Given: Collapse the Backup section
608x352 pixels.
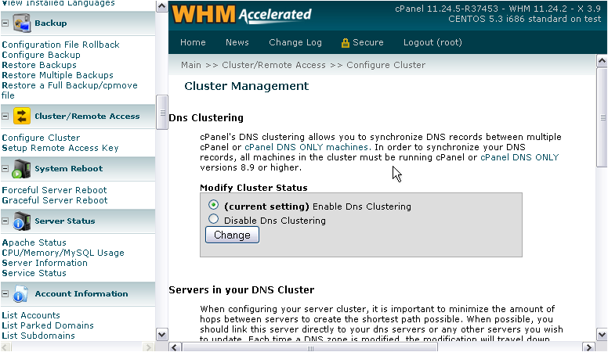Looking at the screenshot, I should pyautogui.click(x=5, y=23).
